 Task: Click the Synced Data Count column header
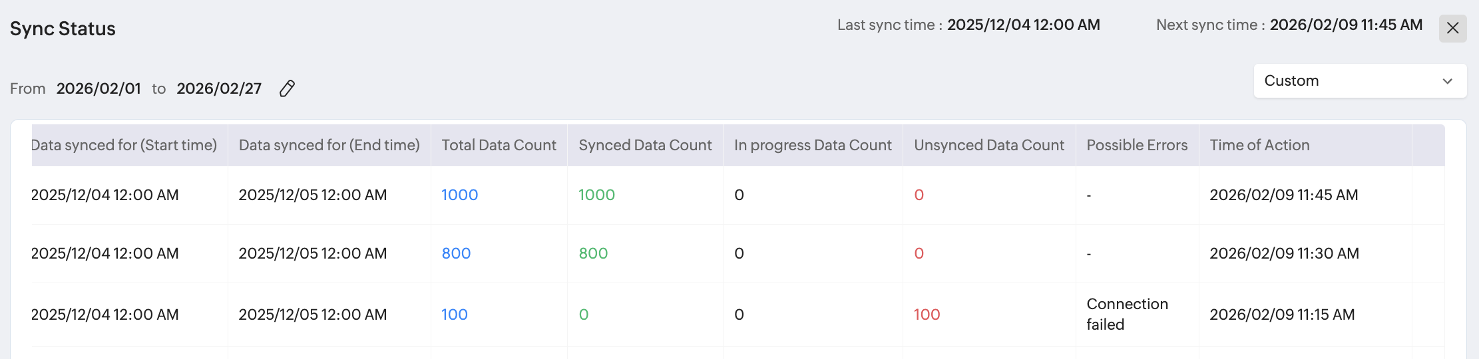pyautogui.click(x=645, y=145)
